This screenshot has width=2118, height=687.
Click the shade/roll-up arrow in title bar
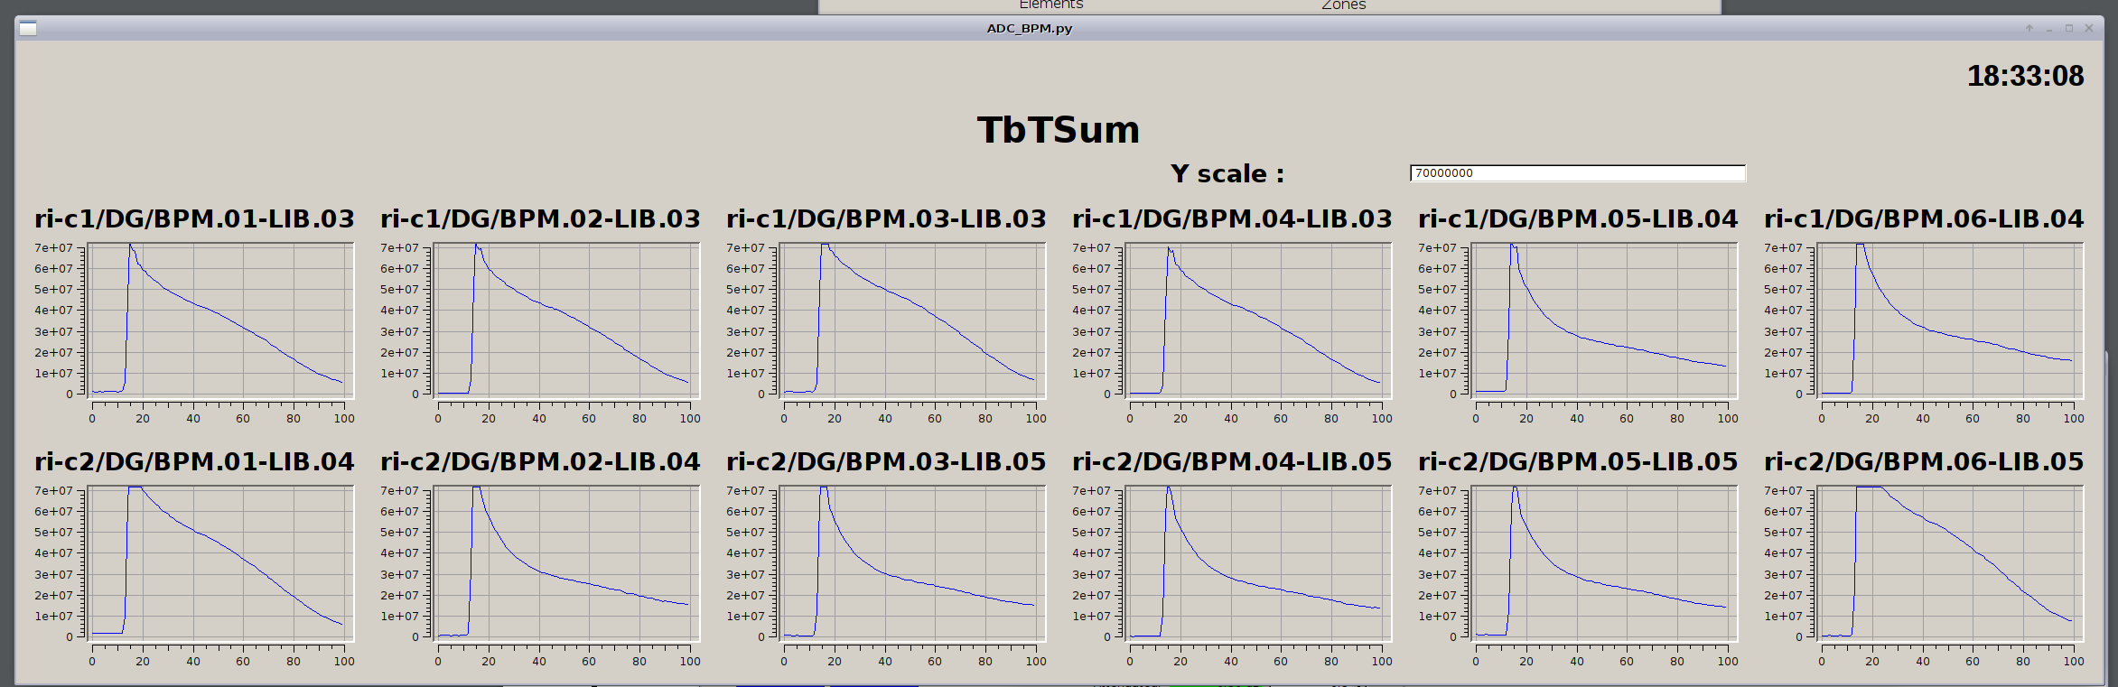click(x=2029, y=29)
